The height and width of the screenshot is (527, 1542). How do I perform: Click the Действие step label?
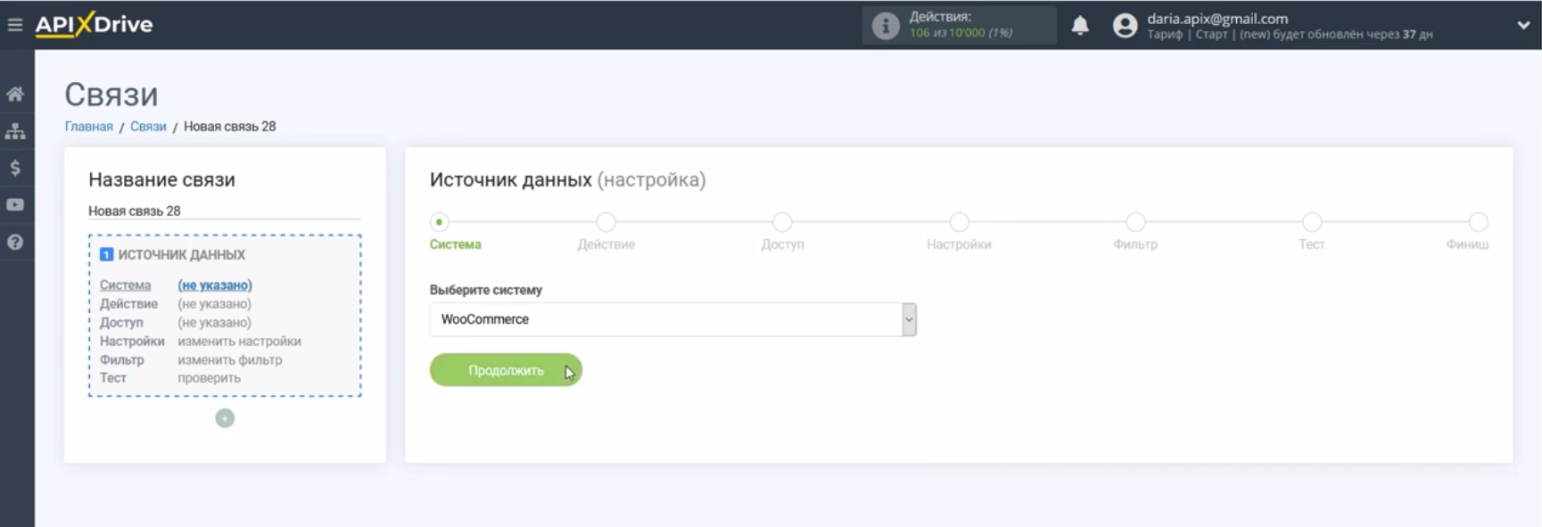point(606,244)
